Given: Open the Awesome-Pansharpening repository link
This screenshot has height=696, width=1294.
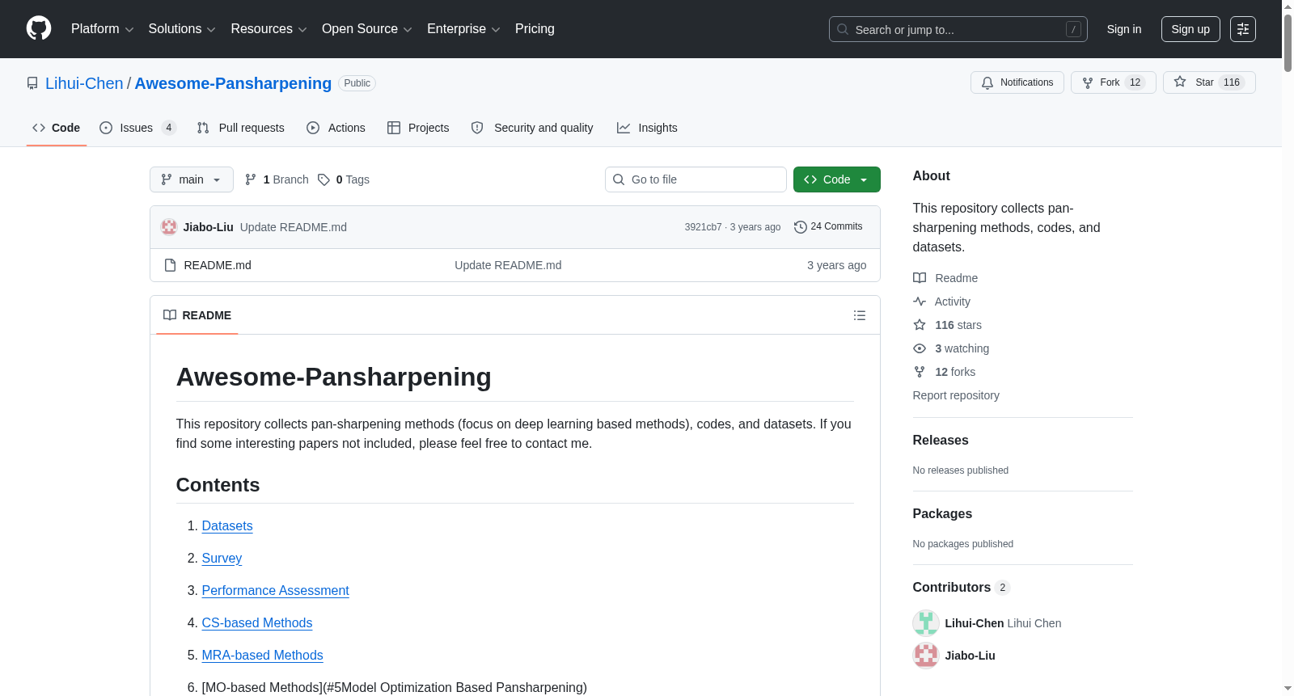Looking at the screenshot, I should click(x=233, y=83).
